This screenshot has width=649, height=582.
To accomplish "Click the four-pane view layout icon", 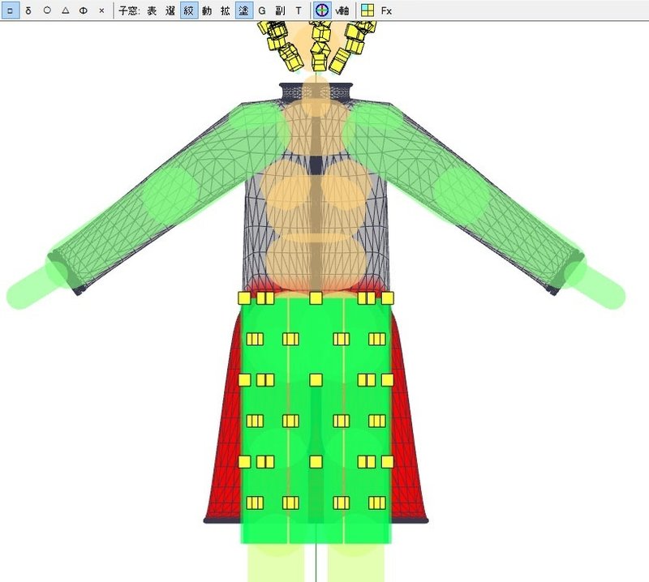I will pos(367,11).
